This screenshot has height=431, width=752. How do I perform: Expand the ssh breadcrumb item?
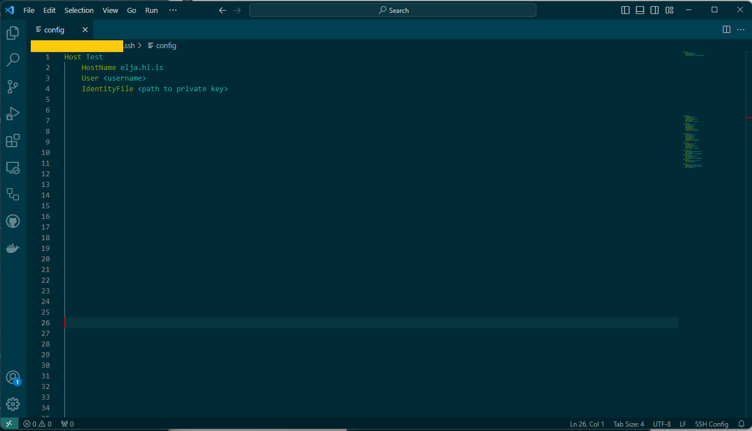click(129, 45)
